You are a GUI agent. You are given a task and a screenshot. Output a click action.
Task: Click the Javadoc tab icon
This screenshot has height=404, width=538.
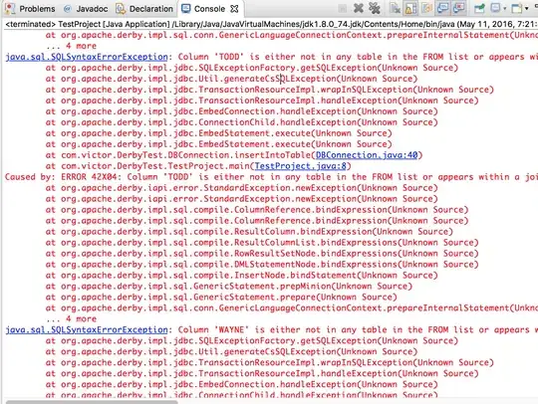68,9
